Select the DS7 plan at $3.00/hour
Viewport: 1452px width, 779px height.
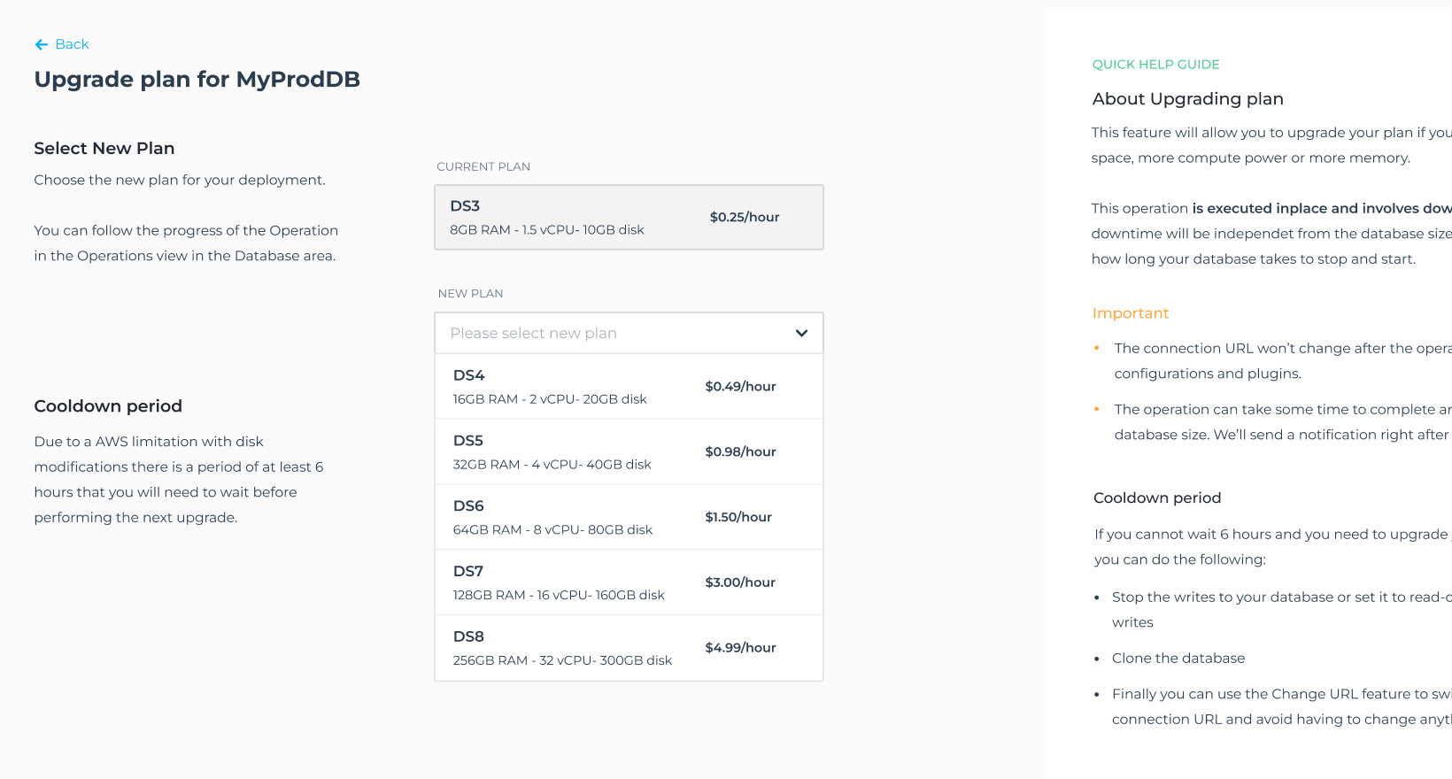point(628,582)
